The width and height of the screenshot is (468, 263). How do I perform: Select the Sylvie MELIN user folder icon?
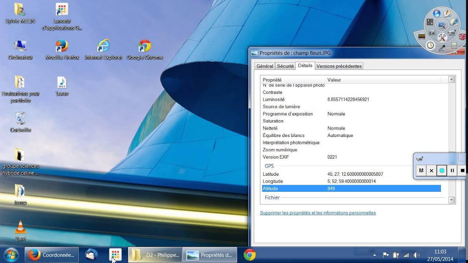[20, 14]
